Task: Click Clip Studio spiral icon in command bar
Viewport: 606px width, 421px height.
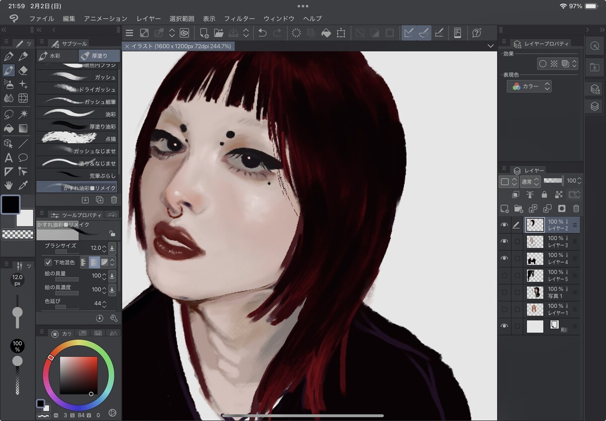Action: pyautogui.click(x=184, y=33)
